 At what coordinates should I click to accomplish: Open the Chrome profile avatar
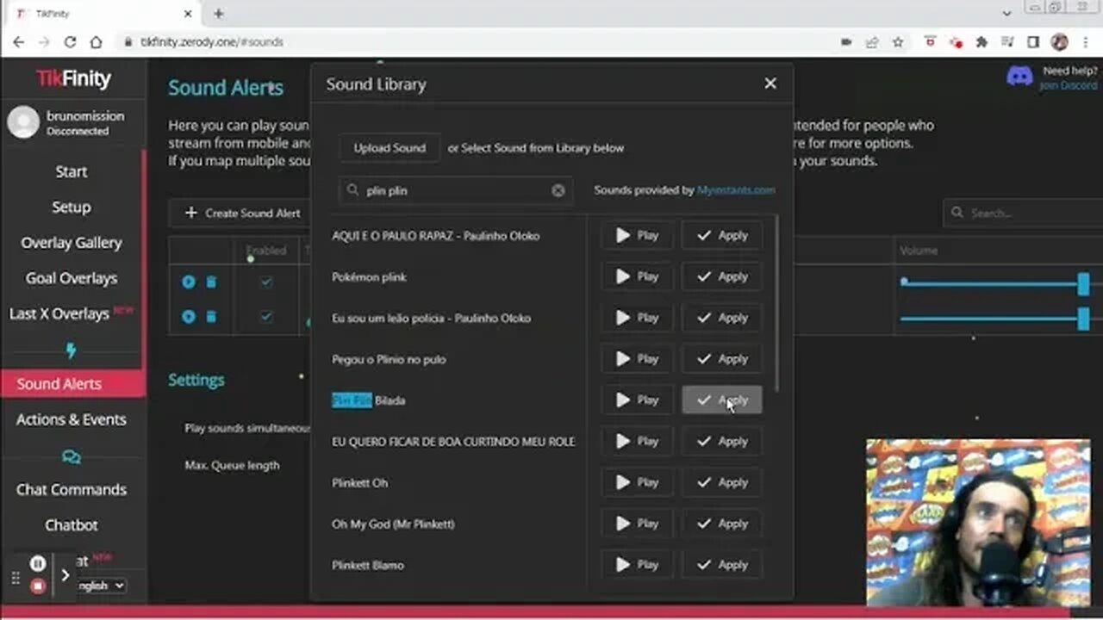tap(1060, 41)
